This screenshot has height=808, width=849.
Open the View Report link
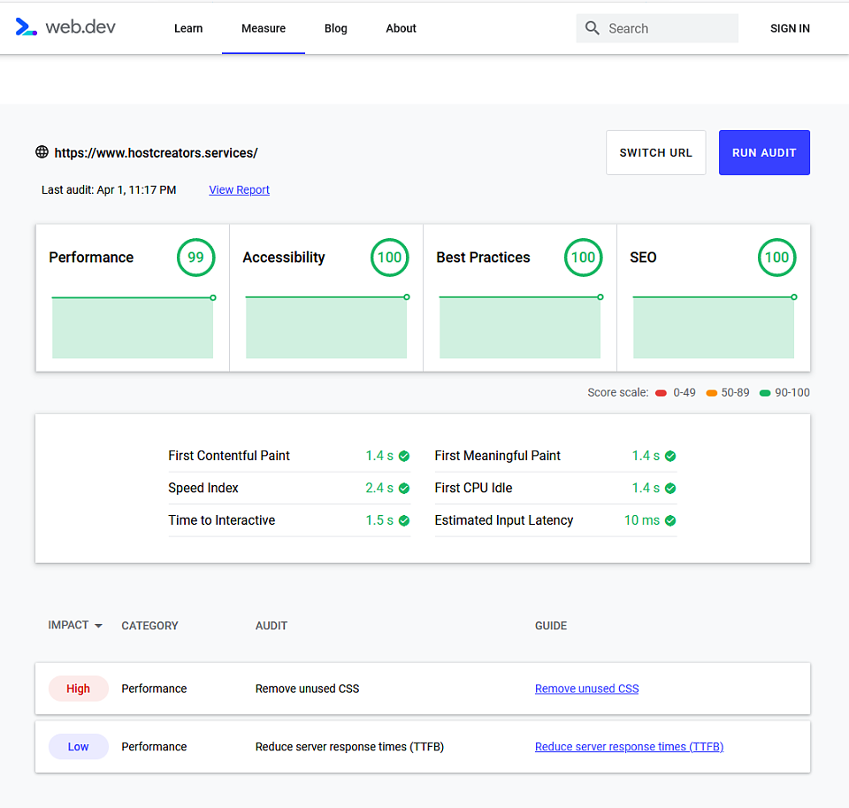(x=239, y=189)
